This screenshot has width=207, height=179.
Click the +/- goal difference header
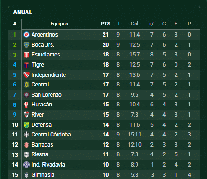click(x=152, y=24)
